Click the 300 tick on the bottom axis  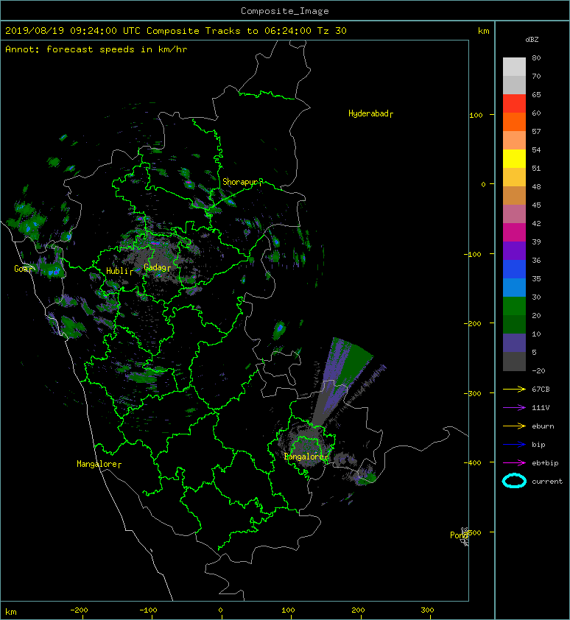coord(427,610)
